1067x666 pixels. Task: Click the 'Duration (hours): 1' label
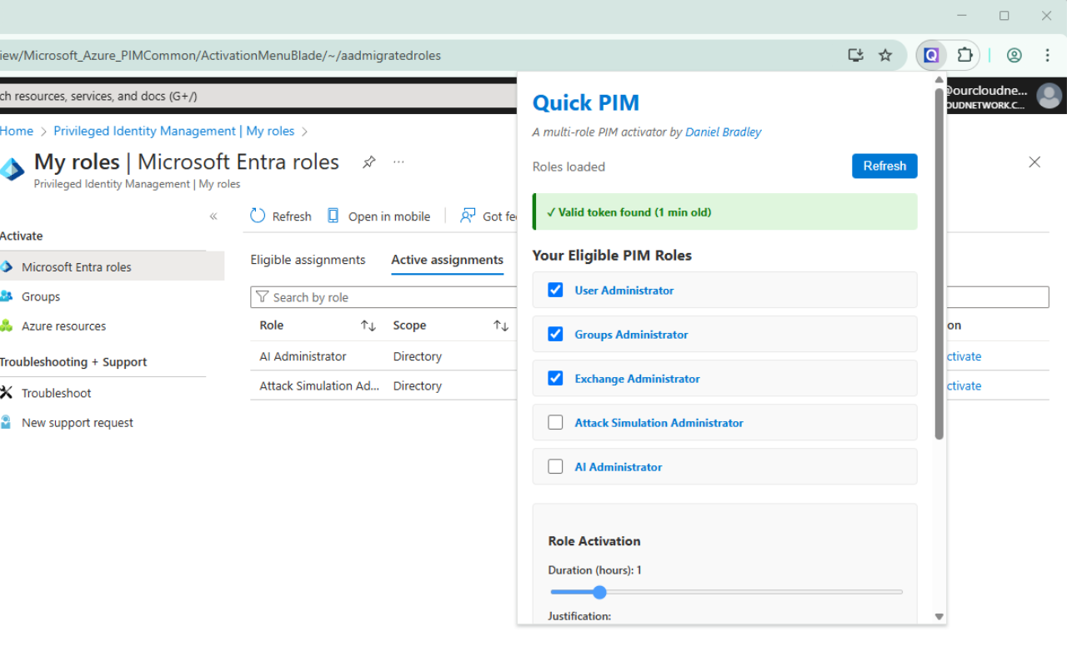595,570
